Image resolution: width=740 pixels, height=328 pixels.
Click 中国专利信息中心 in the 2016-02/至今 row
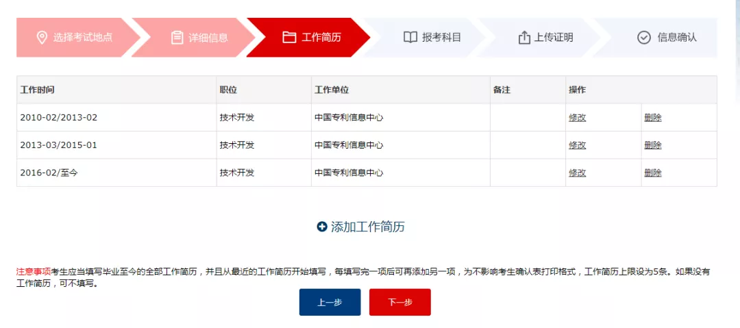[349, 173]
